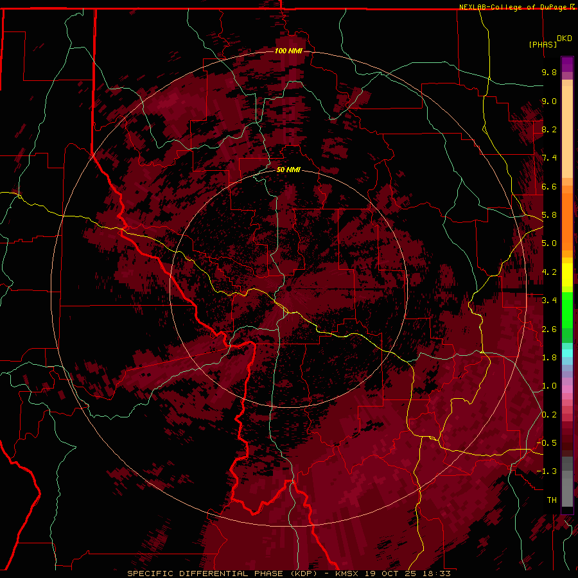The height and width of the screenshot is (578, 578).
Task: Click the 5.8 scale value
Action: pos(549,215)
